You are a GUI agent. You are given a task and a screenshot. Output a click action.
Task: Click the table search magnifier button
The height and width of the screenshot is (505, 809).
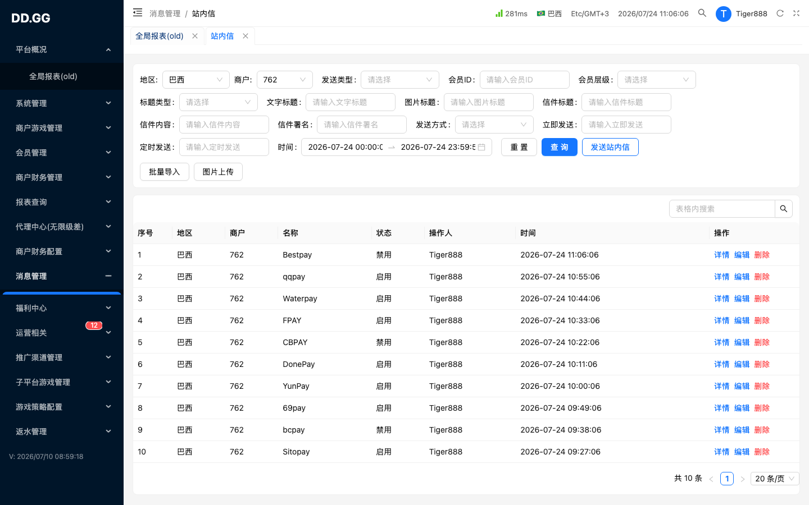pyautogui.click(x=784, y=209)
